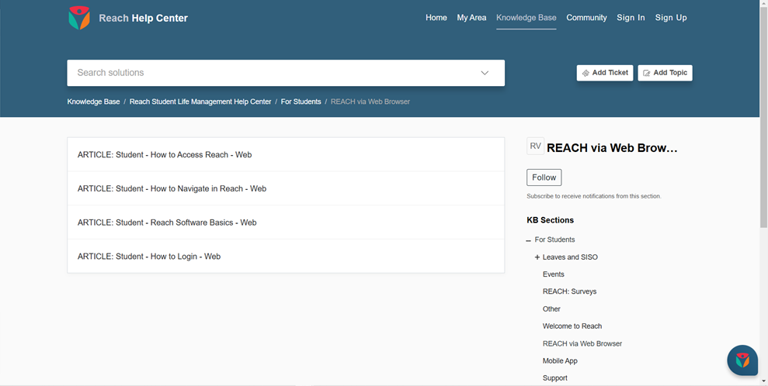The height and width of the screenshot is (386, 768).
Task: Open For Students breadcrumb link
Action: tap(301, 102)
